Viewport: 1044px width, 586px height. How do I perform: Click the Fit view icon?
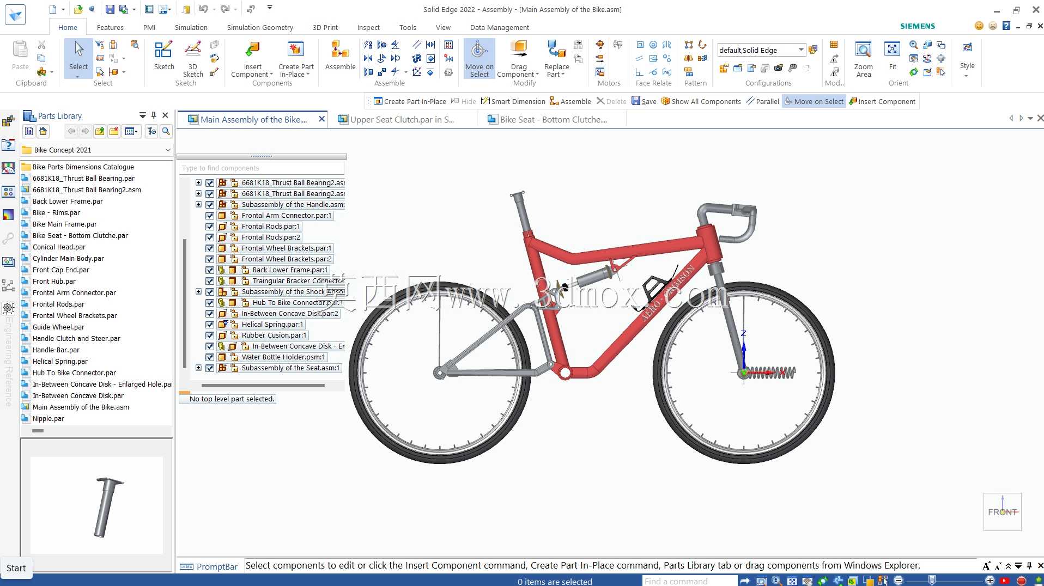[x=893, y=56]
